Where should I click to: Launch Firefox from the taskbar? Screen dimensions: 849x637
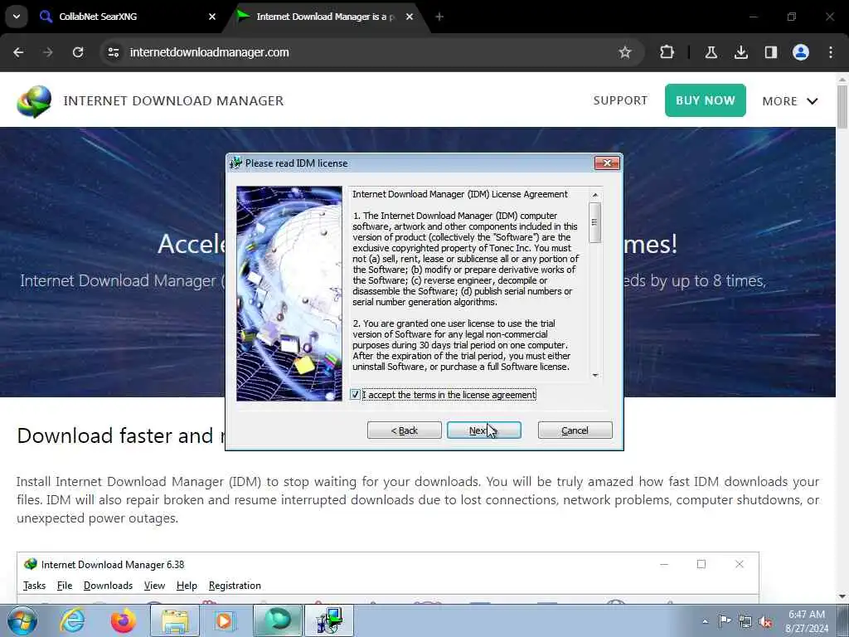tap(123, 620)
